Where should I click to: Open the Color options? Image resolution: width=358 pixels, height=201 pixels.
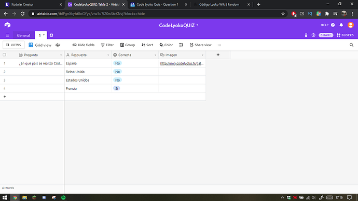point(166,45)
